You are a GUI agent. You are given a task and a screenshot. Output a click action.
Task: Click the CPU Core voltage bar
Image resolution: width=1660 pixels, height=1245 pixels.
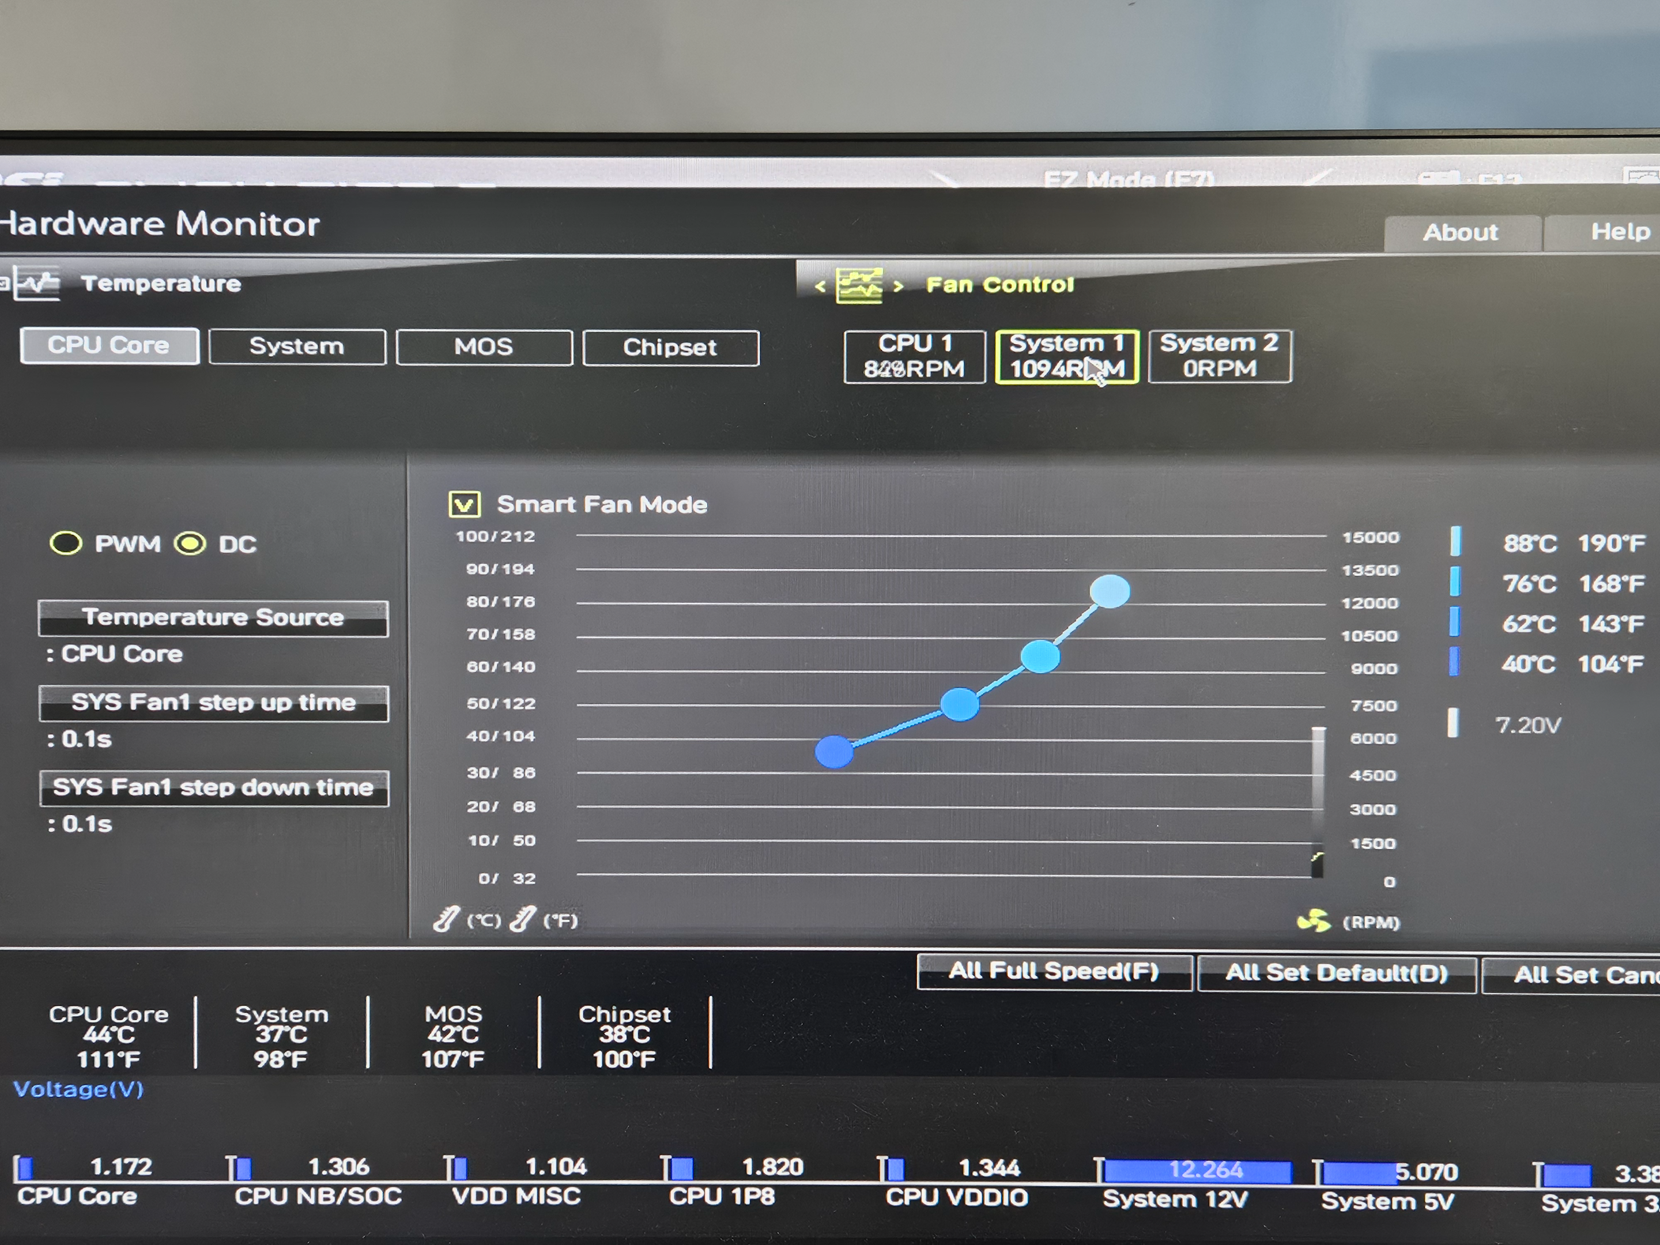point(25,1168)
